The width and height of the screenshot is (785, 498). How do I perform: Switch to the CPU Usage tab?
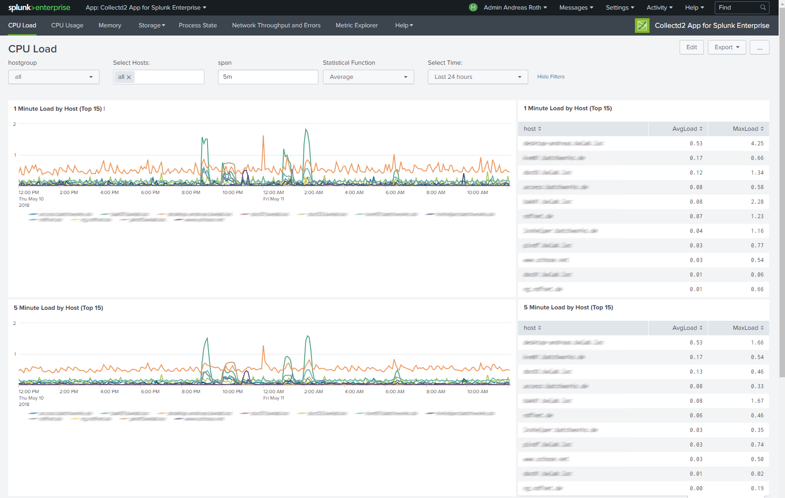coord(67,26)
